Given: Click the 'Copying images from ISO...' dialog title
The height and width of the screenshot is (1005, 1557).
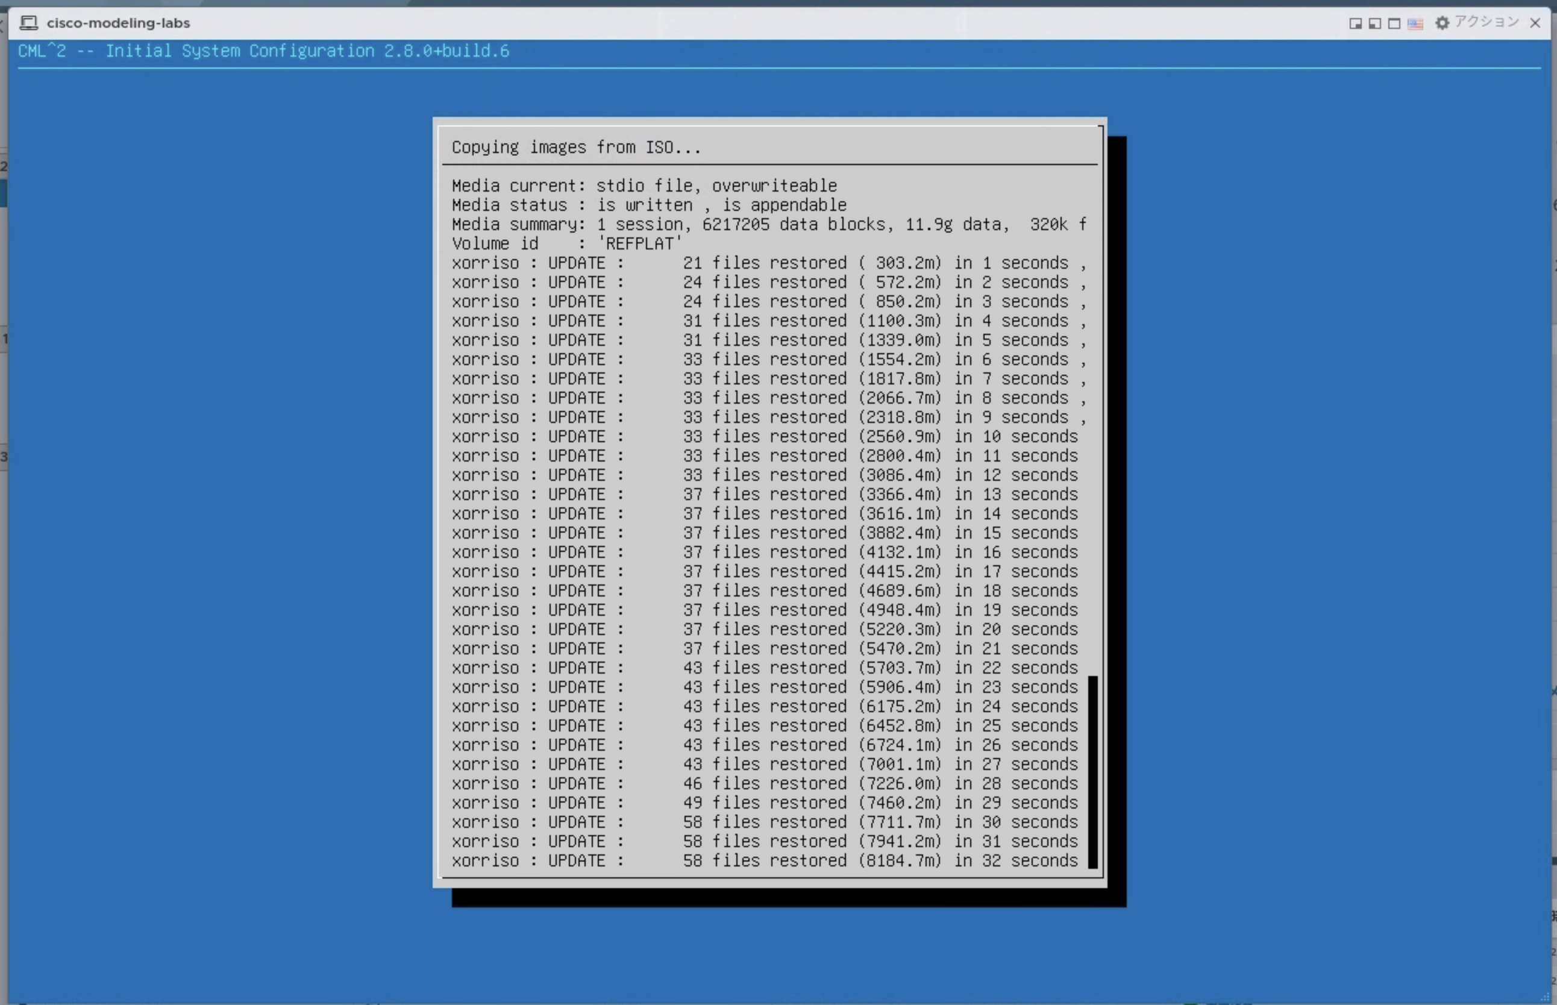Looking at the screenshot, I should [x=576, y=148].
